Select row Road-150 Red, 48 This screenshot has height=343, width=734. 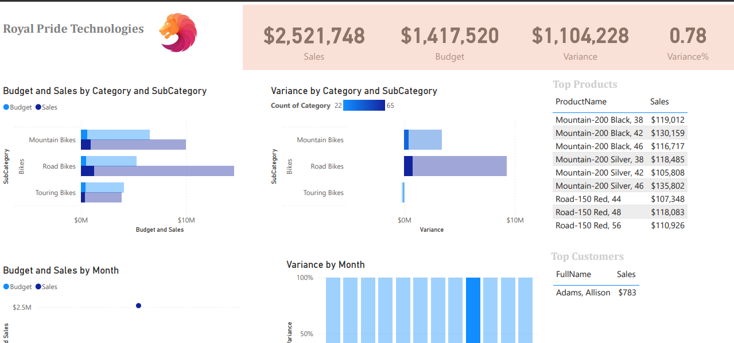pyautogui.click(x=620, y=212)
